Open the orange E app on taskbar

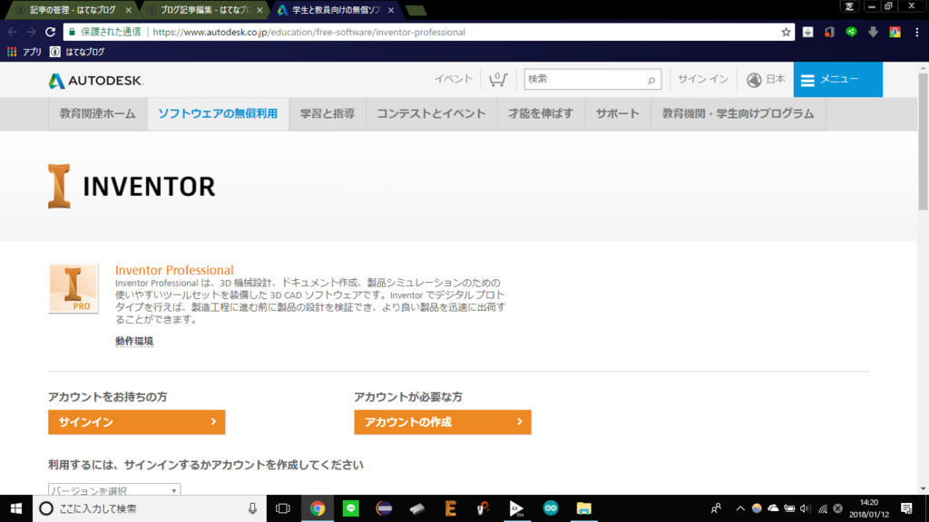click(450, 508)
